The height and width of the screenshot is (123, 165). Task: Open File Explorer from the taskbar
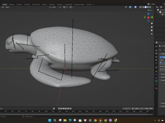(65, 120)
